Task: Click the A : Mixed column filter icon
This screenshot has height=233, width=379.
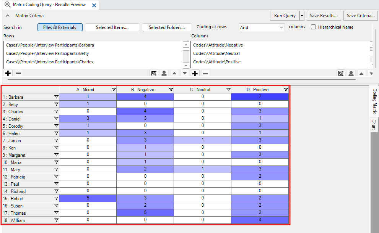Action: coord(114,90)
